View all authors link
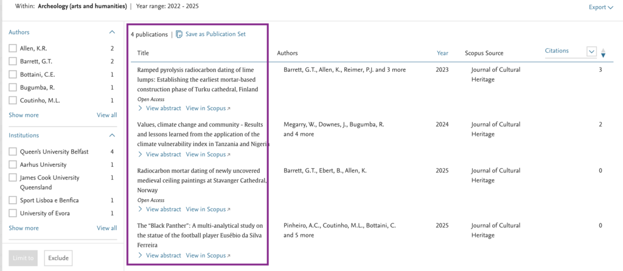The width and height of the screenshot is (623, 271). click(107, 116)
